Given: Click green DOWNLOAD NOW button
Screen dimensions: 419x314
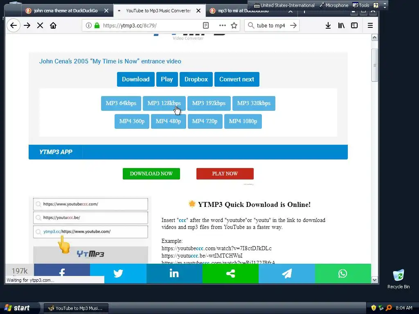Looking at the screenshot, I should pos(151,173).
